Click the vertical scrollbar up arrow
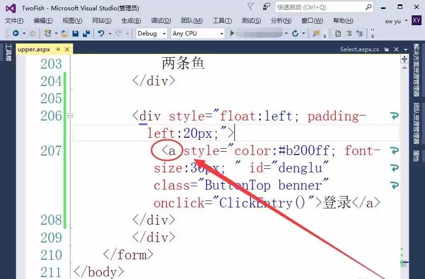Image resolution: width=425 pixels, height=279 pixels. 404,68
